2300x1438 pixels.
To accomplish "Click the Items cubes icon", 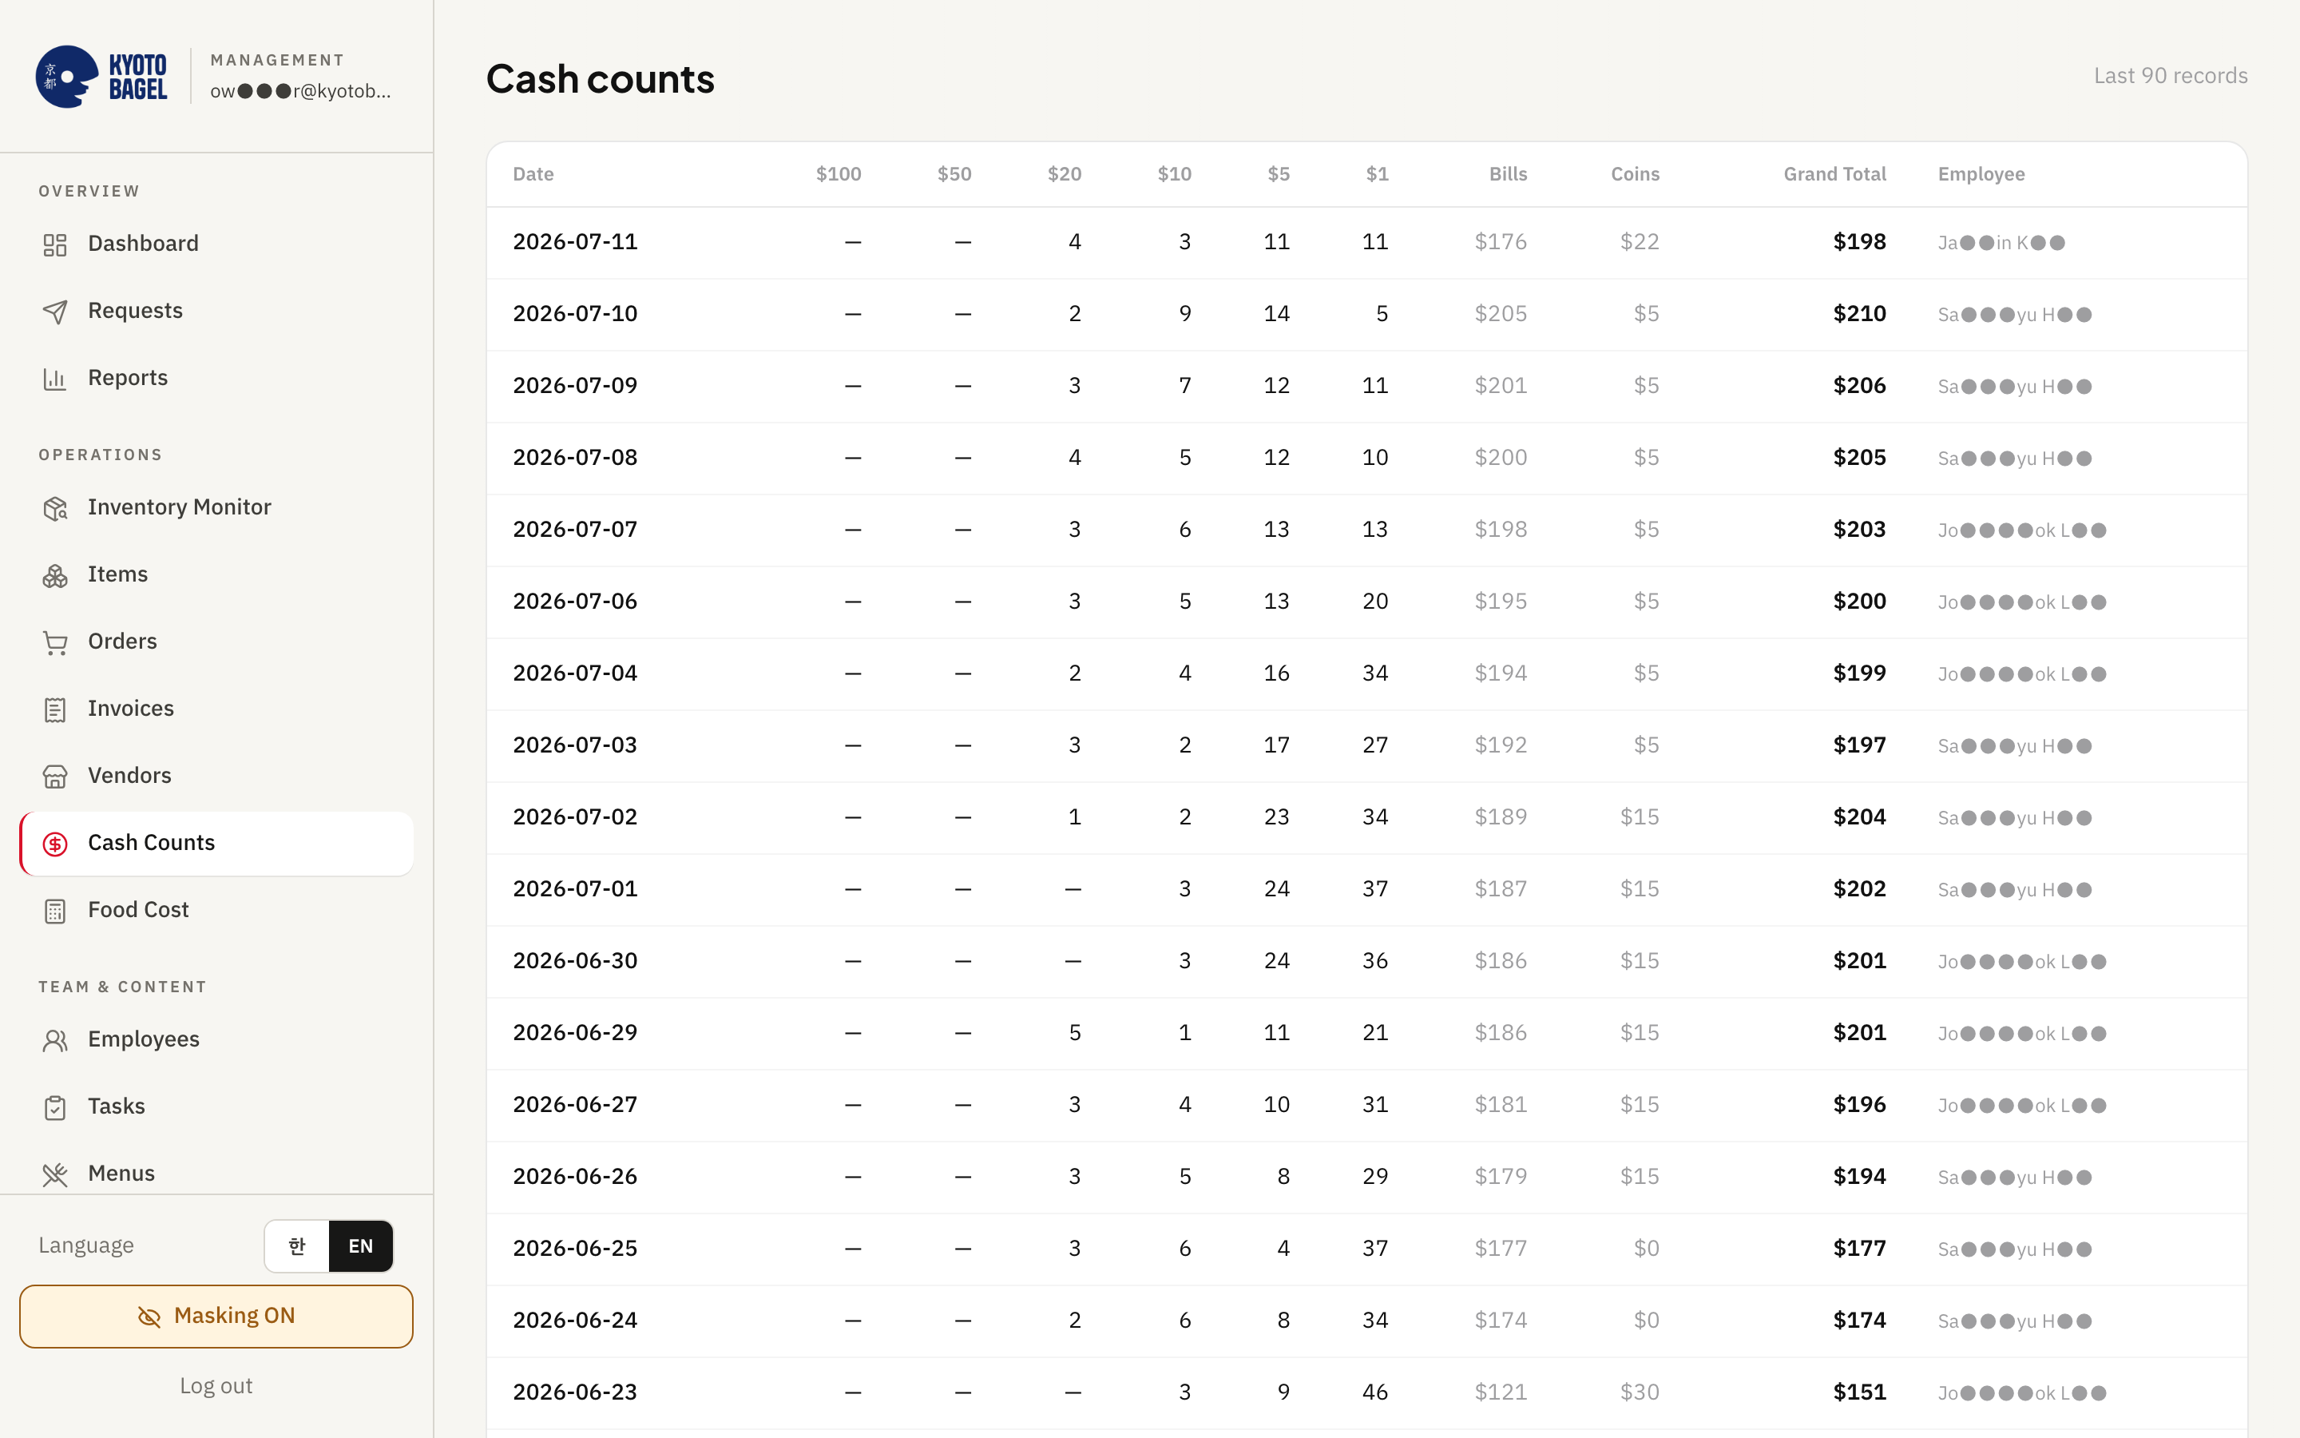I will pyautogui.click(x=55, y=575).
